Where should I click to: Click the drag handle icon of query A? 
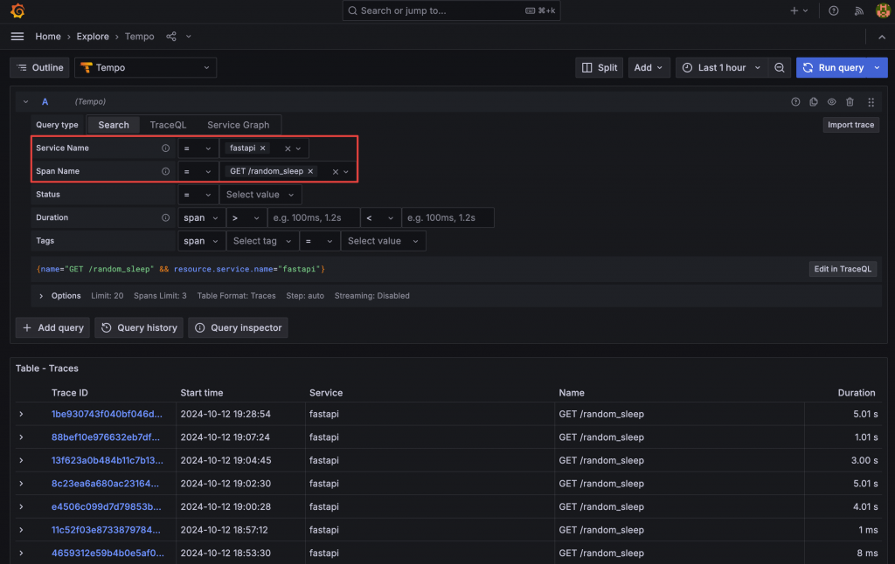pos(871,102)
